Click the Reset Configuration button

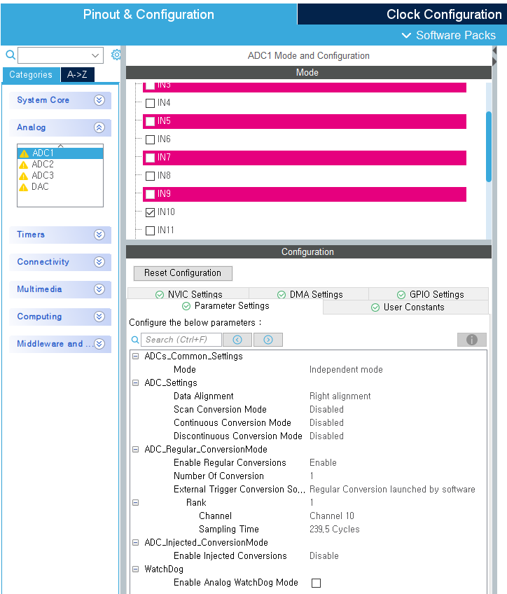[183, 273]
